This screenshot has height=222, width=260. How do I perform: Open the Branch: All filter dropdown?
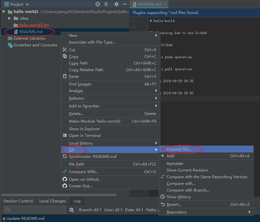pyautogui.click(x=90, y=210)
